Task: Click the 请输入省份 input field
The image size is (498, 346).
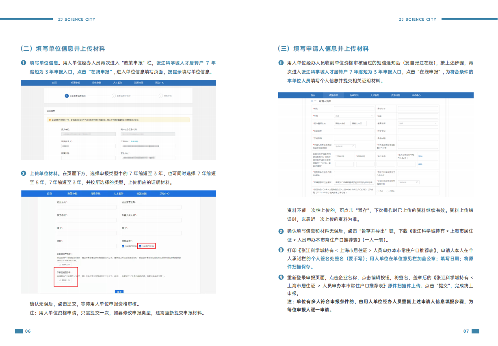Action: (x=342, y=123)
